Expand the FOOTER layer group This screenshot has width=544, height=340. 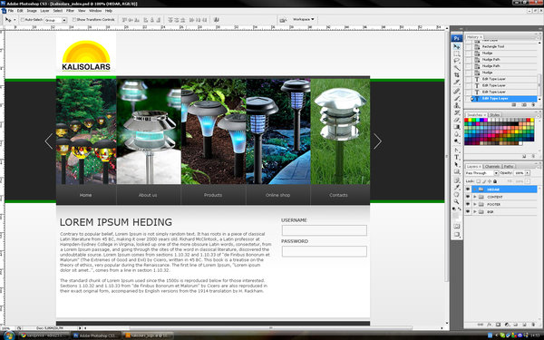point(475,204)
